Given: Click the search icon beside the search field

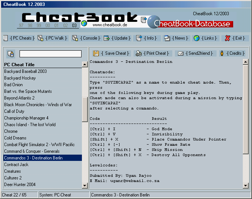Looking at the screenshot, I should coord(10,54).
